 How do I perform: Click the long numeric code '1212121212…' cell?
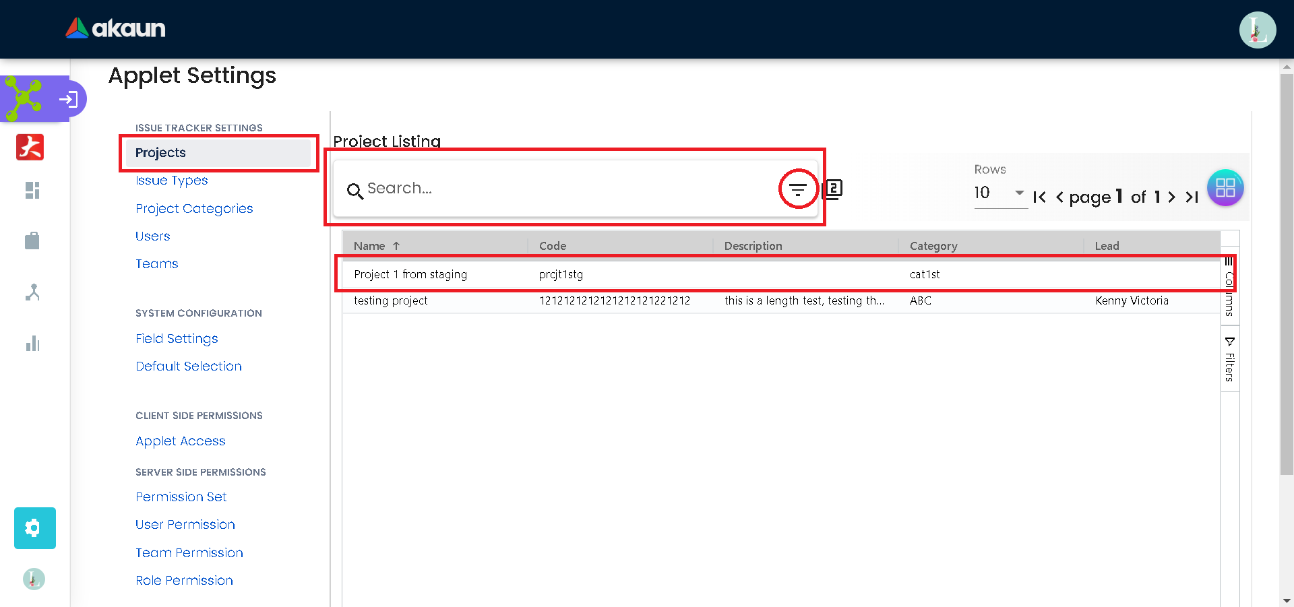coord(615,300)
